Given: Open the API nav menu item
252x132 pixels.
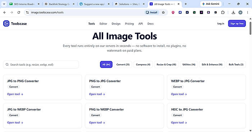Looking at the screenshot, I should tap(141, 24).
